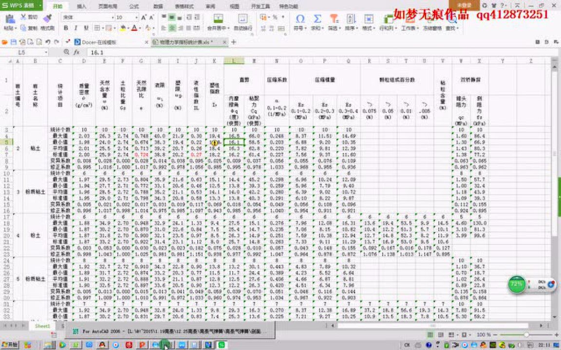Click the insert function fx icon
561x350 pixels.
(x=76, y=52)
